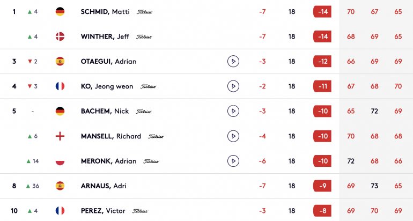This screenshot has height=221, width=413.
Task: Click the Danish flag next to WINTHER
Action: click(60, 36)
